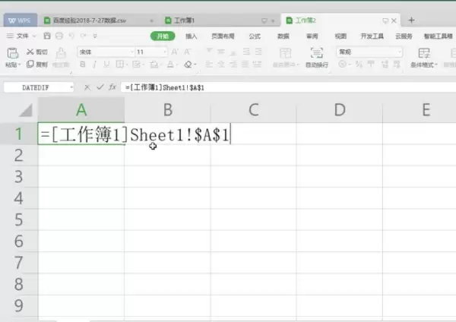Viewport: 456px width, 322px height.
Task: Switch to the 审阅 (Review) ribbon tab
Action: (312, 36)
